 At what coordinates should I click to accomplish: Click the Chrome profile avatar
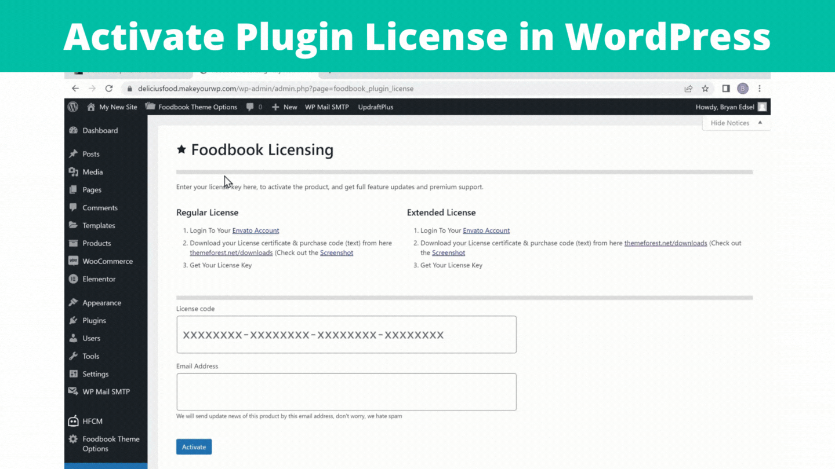742,89
